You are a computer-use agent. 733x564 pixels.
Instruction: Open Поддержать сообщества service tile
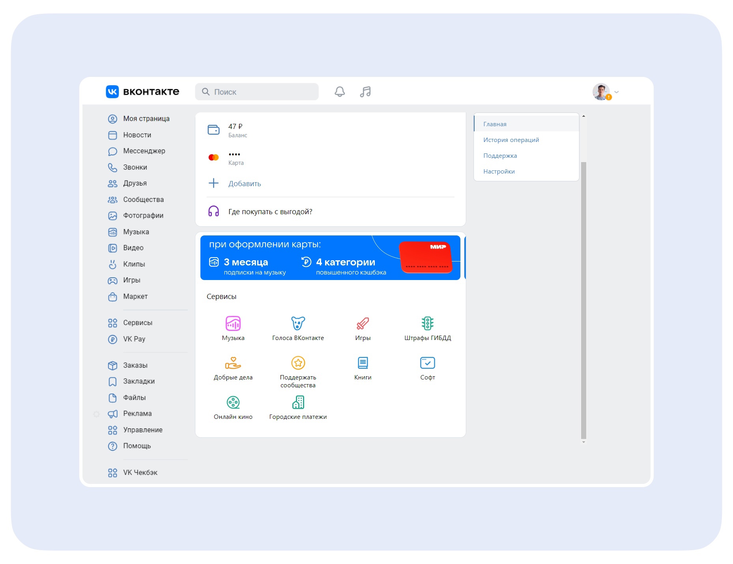pos(298,372)
